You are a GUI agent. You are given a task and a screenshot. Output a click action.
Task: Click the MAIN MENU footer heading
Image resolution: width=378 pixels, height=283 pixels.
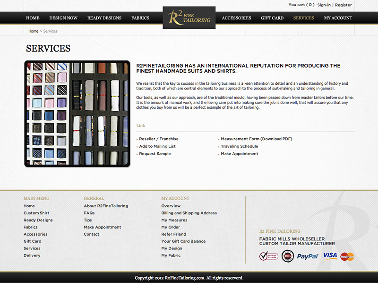(x=36, y=198)
